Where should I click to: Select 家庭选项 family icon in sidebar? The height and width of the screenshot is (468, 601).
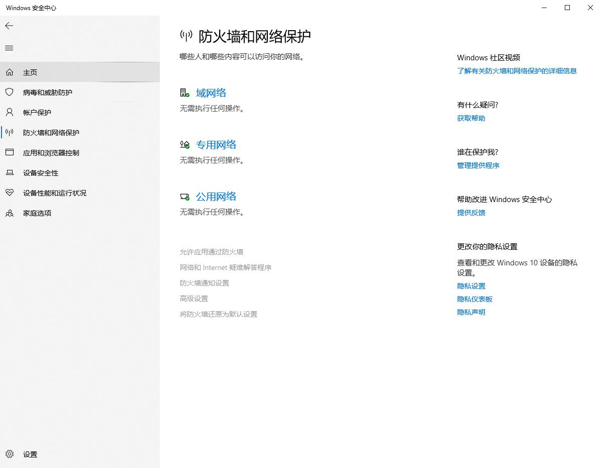click(x=10, y=213)
